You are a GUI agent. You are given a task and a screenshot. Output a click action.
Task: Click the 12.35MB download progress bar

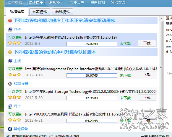coord(92,98)
